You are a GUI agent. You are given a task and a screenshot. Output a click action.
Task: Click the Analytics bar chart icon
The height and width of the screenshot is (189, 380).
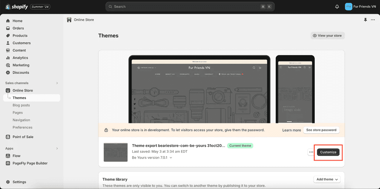(x=8, y=57)
